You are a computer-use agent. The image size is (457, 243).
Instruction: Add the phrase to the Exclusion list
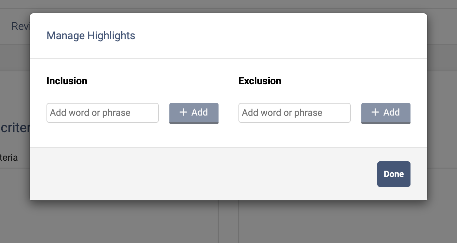pyautogui.click(x=386, y=113)
